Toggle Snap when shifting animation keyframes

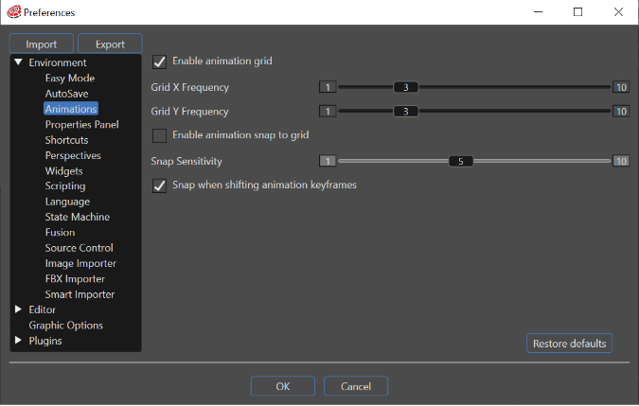pyautogui.click(x=159, y=185)
